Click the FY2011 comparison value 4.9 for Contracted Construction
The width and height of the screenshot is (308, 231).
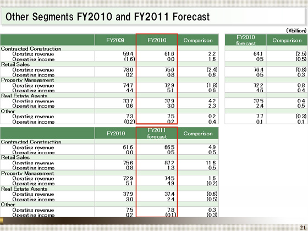[212, 147]
